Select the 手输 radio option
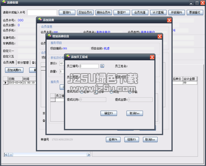Screen dimensions: 206x166 click(x=130, y=92)
